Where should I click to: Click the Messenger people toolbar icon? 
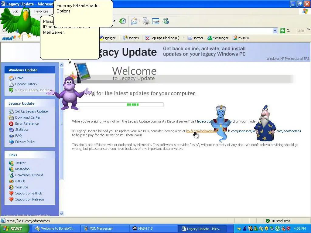166,21
